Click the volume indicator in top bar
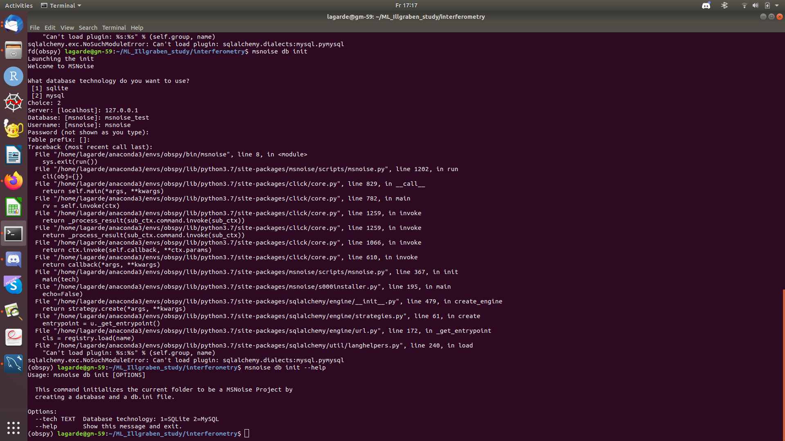785x441 pixels. (x=755, y=6)
